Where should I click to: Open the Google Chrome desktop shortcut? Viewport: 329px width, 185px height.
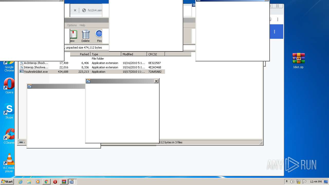9,66
